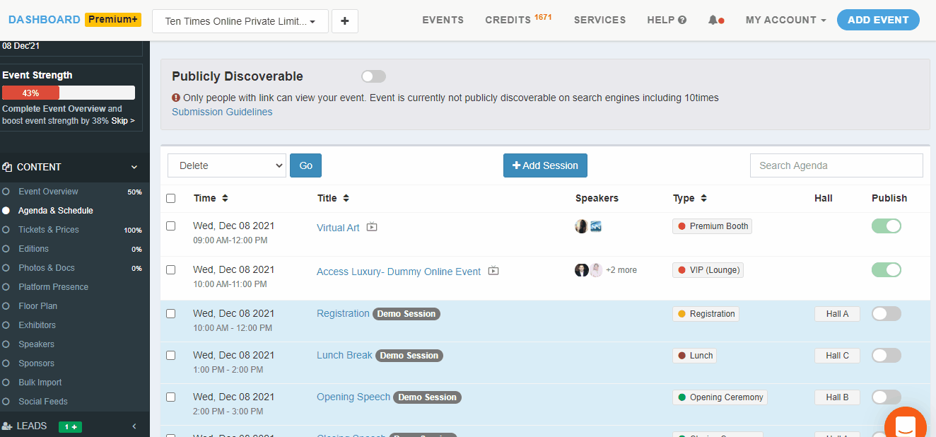Click the Dashboard logo link
The image size is (936, 437).
[x=45, y=19]
